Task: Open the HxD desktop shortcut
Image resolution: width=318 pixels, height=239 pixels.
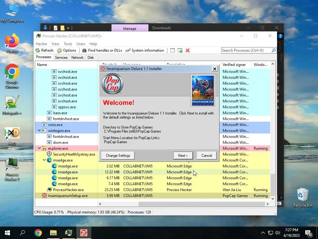Action: [x=12, y=136]
